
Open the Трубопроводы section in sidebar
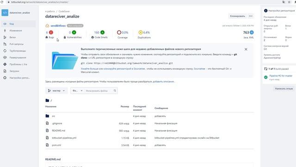pos(18,51)
